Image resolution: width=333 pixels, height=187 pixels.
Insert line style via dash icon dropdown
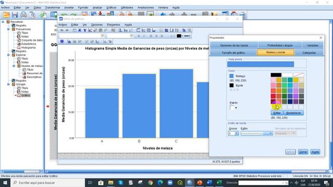tap(187, 36)
